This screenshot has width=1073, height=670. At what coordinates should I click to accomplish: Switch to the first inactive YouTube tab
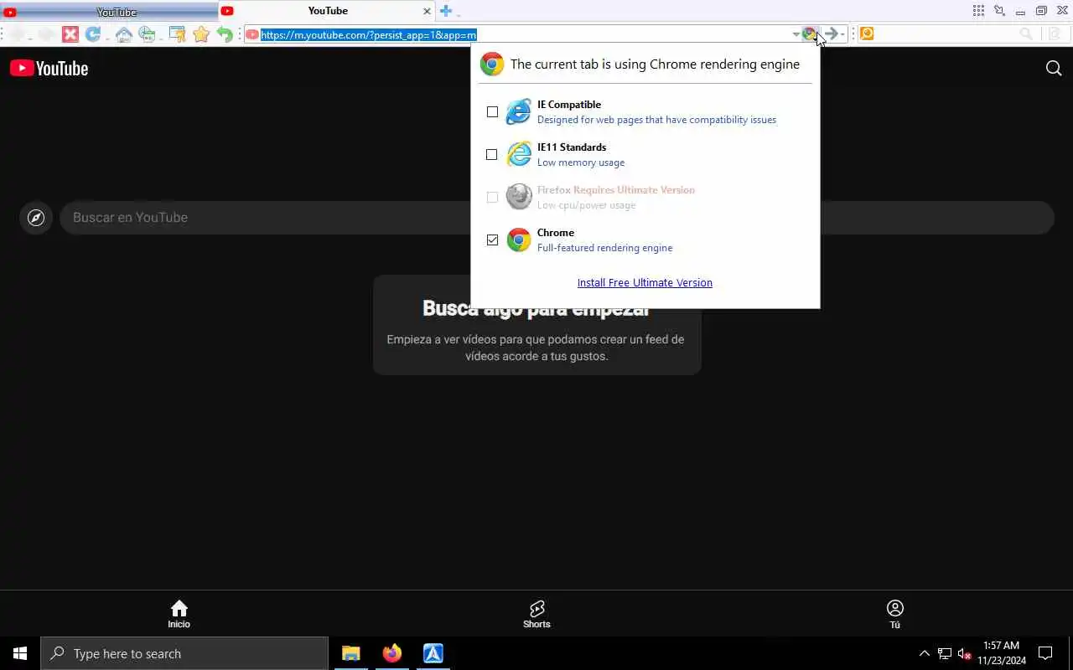click(109, 12)
